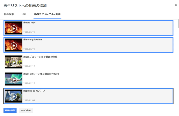Screen dimensions: 179x116
Task: Click play icon on 2022 02 08 リバーブ thumbnail
Action: click(x=14, y=96)
